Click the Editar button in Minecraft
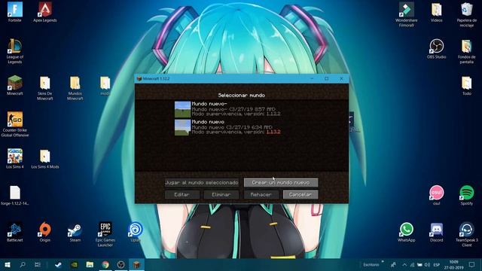This screenshot has width=482, height=271. (x=182, y=194)
